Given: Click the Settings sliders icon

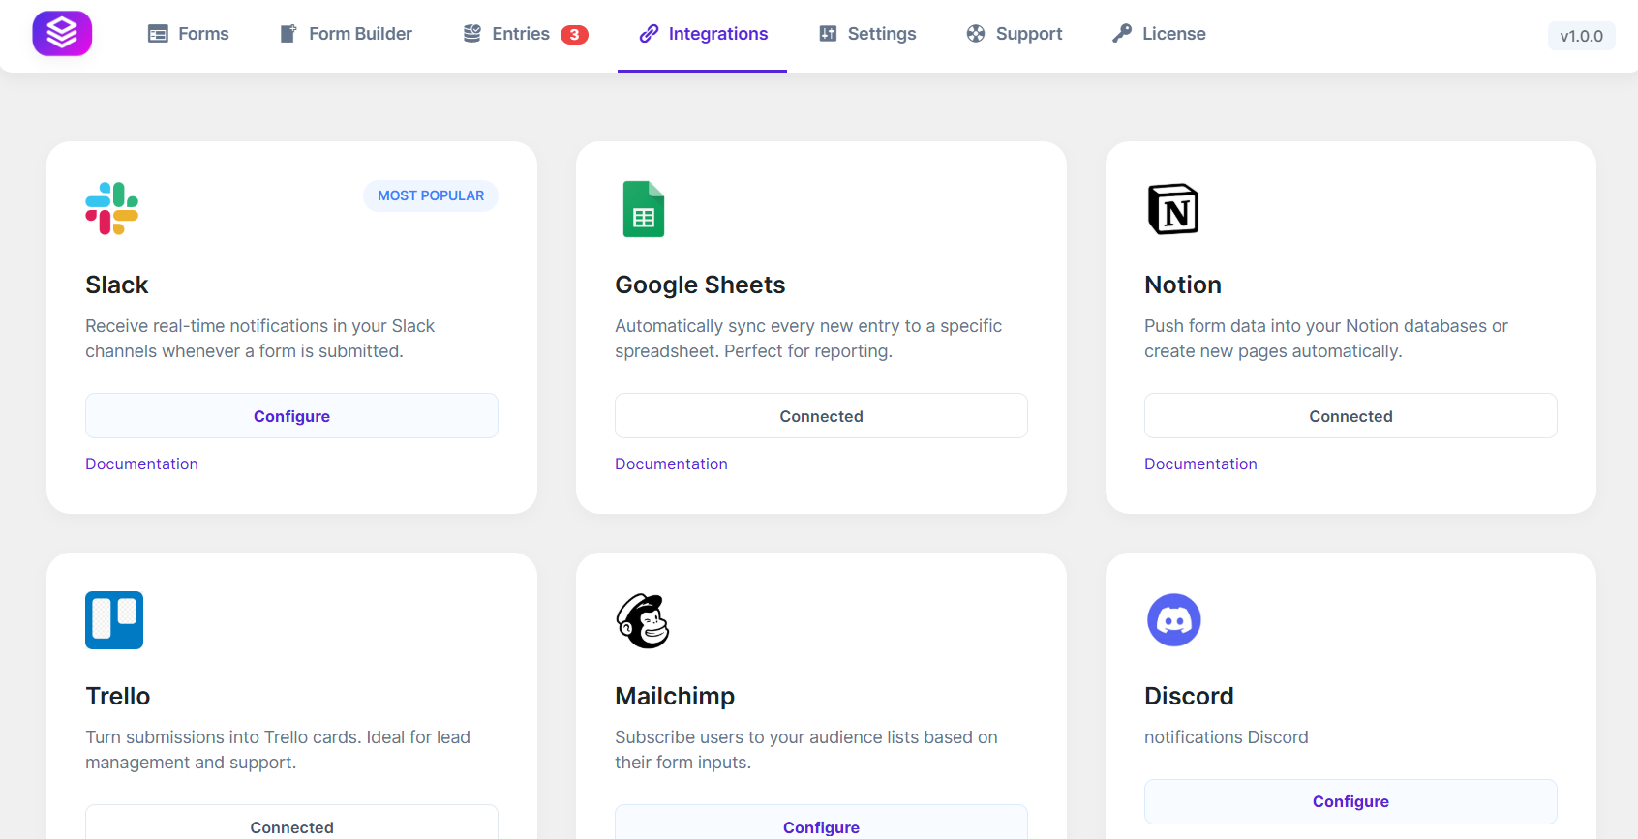Looking at the screenshot, I should 828,34.
